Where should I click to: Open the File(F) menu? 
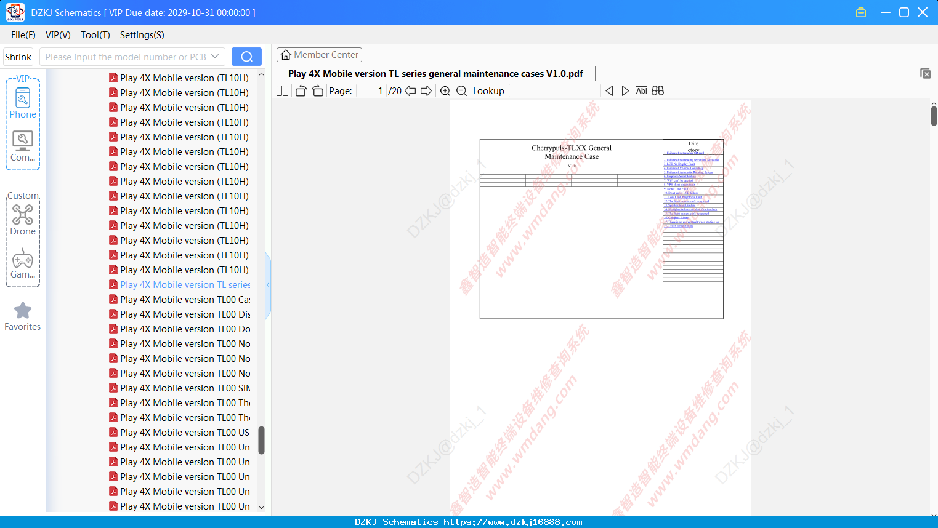click(x=23, y=35)
